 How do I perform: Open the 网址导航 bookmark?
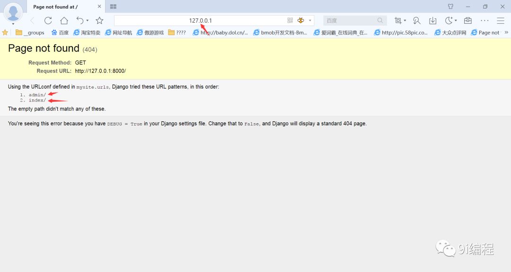pos(118,33)
